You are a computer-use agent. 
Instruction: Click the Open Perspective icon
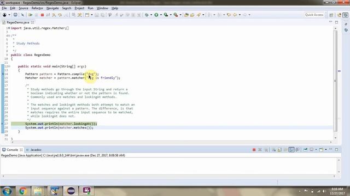click(x=331, y=15)
